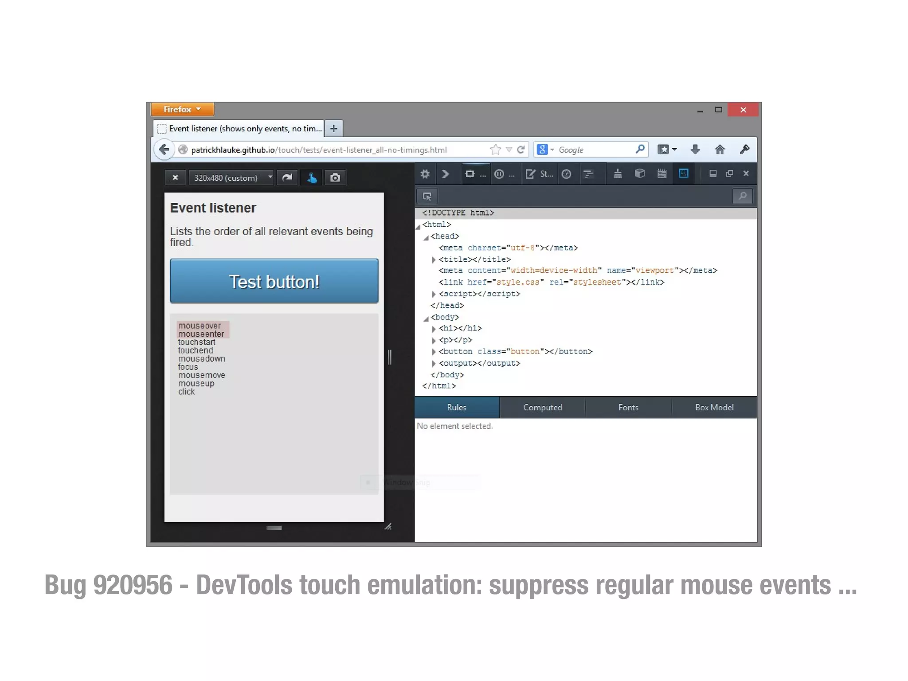Go back with the back arrow
The width and height of the screenshot is (908, 681).
click(164, 150)
